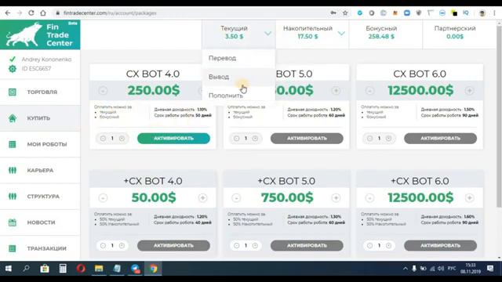Viewport: 502px width, 282px height.
Task: Click the Транзакции list icon
Action: 13,248
